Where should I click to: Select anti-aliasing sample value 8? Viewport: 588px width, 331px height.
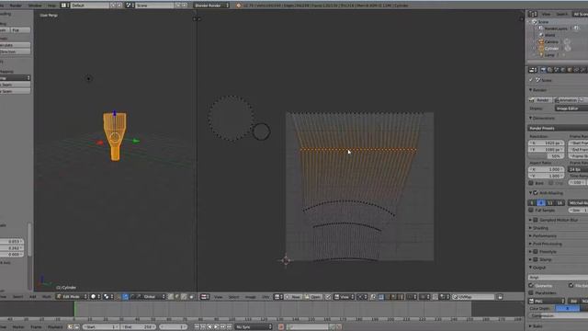[x=541, y=202]
